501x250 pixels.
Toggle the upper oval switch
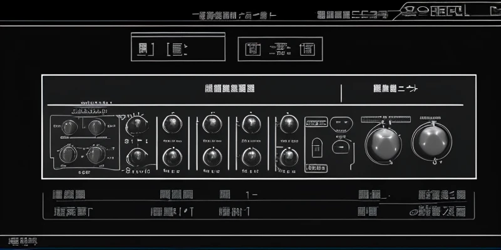[x=341, y=123]
